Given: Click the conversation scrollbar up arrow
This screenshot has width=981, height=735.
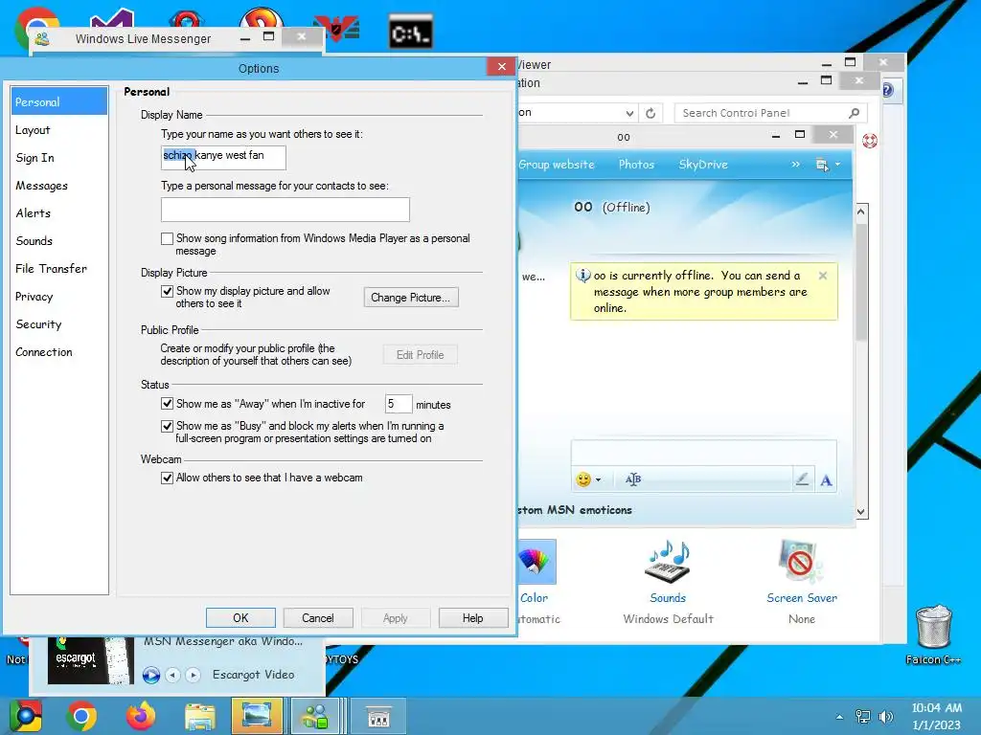Looking at the screenshot, I should click(861, 212).
